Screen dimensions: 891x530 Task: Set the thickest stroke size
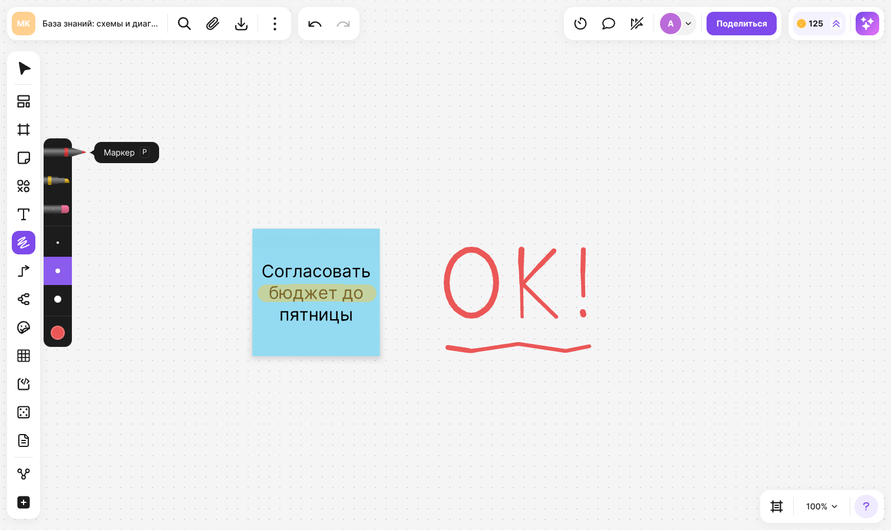pos(58,299)
